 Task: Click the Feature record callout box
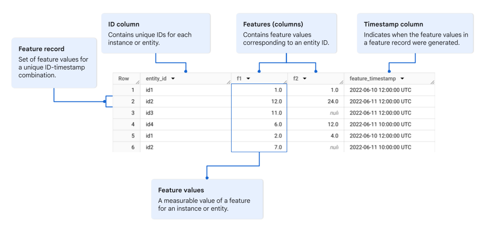[54, 63]
